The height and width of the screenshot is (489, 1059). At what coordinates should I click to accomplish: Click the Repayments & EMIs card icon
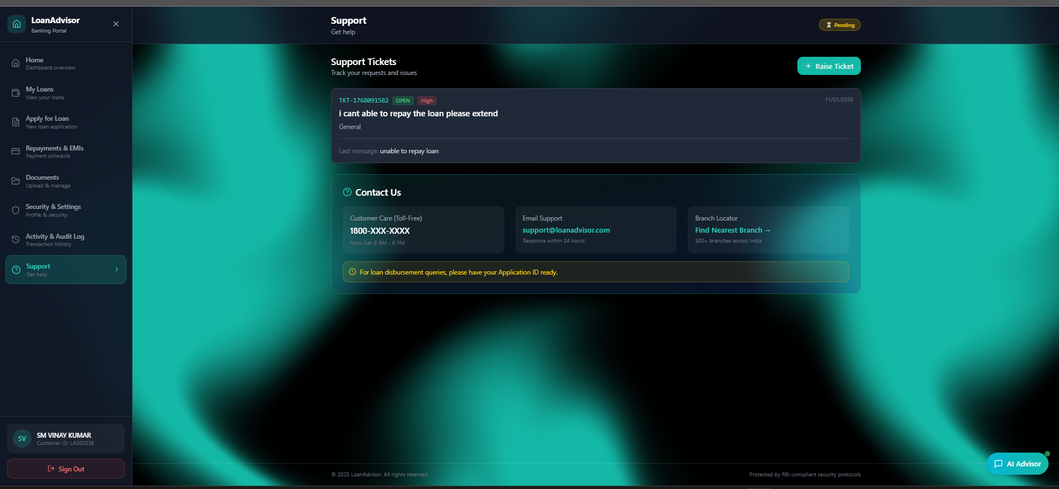15,151
